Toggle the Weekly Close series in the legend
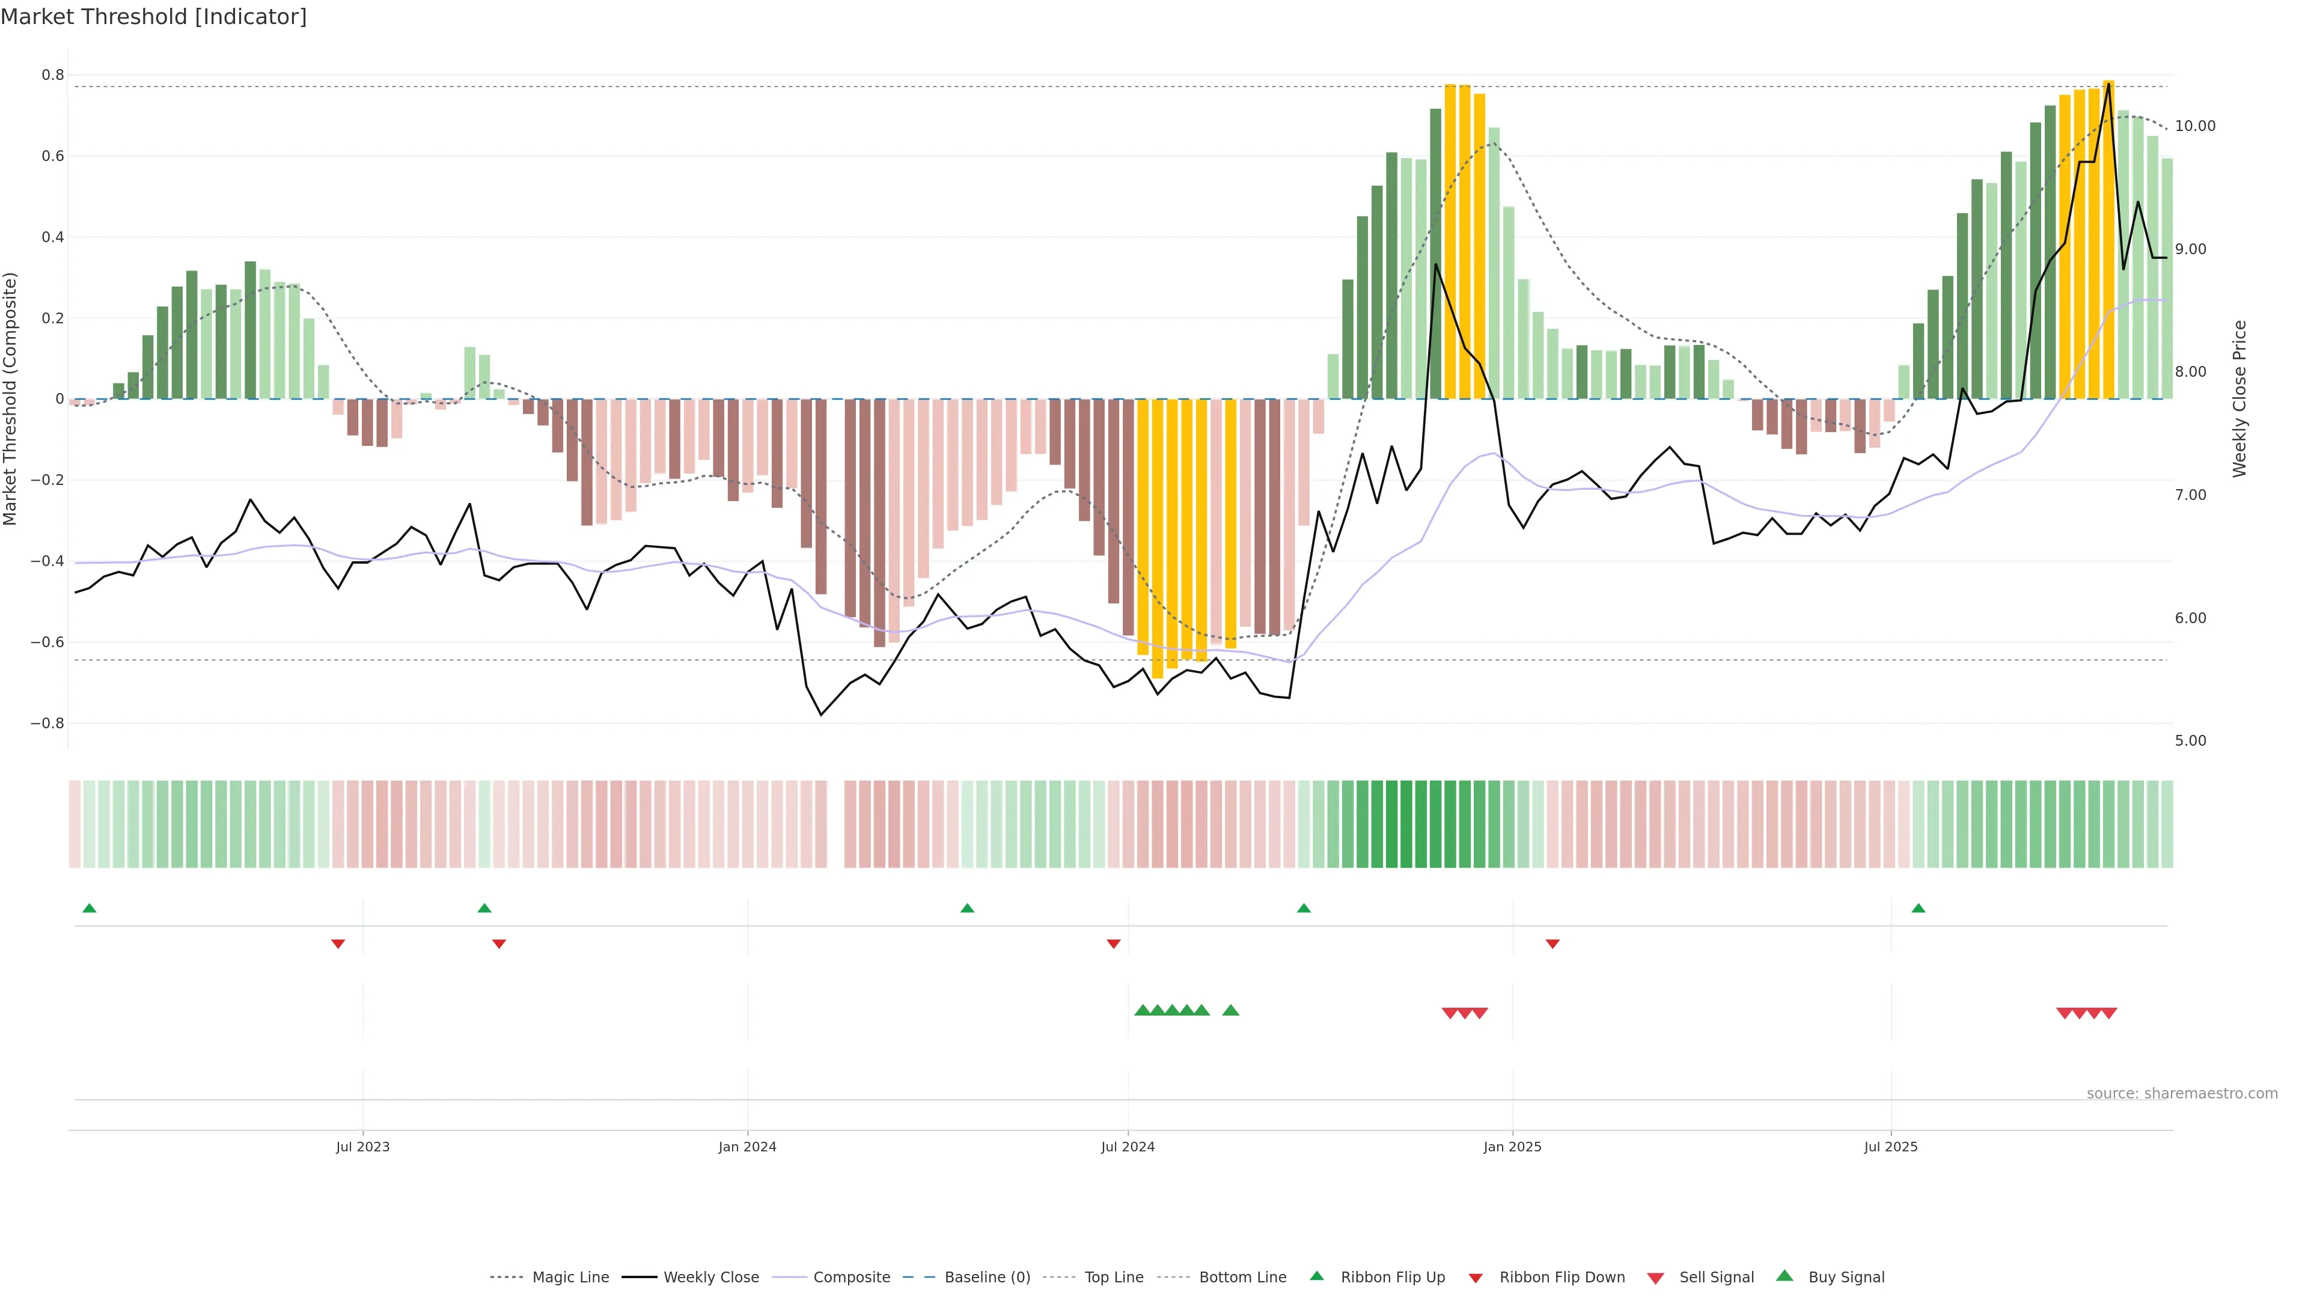This screenshot has width=2308, height=1298. (x=710, y=1278)
